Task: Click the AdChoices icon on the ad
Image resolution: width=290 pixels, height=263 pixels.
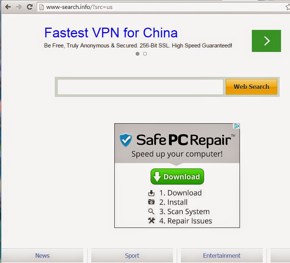Action: (x=237, y=126)
